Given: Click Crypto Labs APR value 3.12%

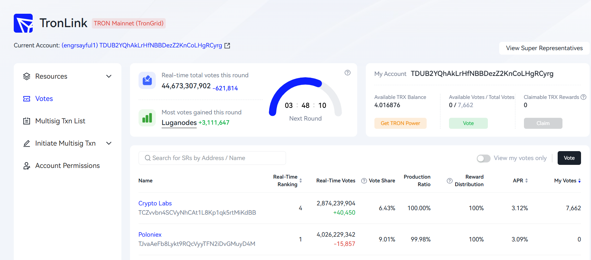Looking at the screenshot, I should (x=520, y=208).
